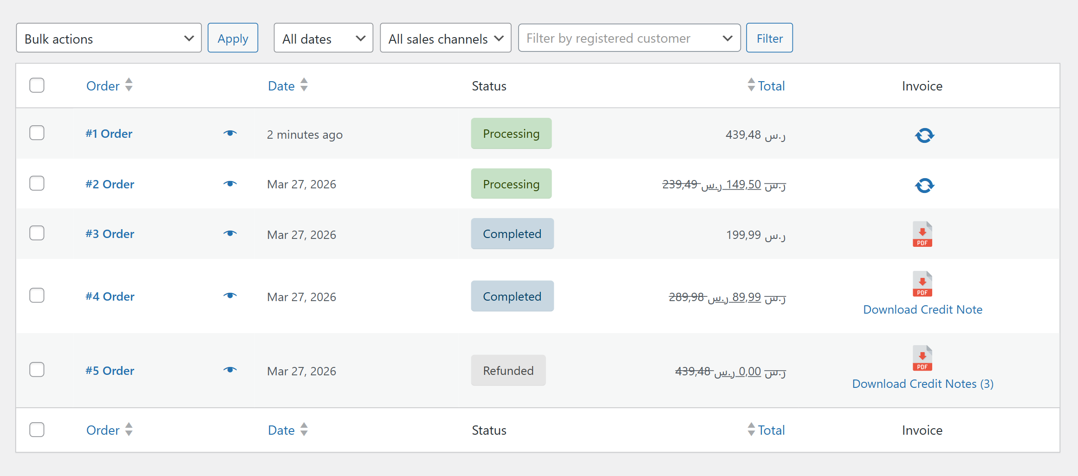Preview order #5 using the eye icon
This screenshot has width=1078, height=476.
[x=230, y=370]
